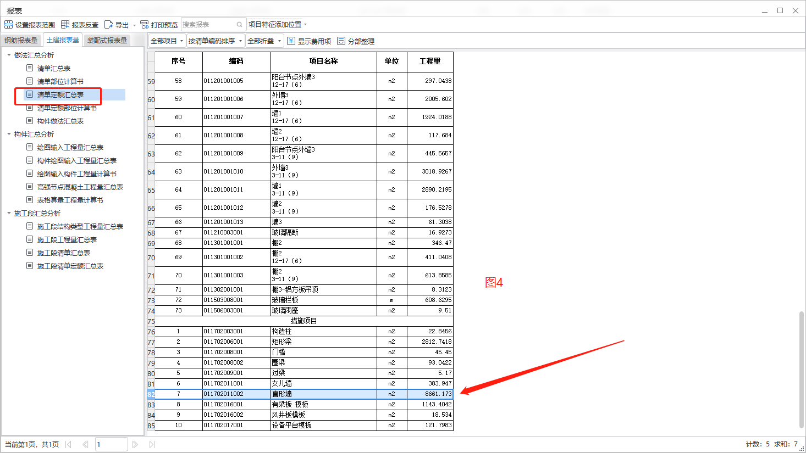Go to the last page
806x453 pixels.
pos(152,444)
